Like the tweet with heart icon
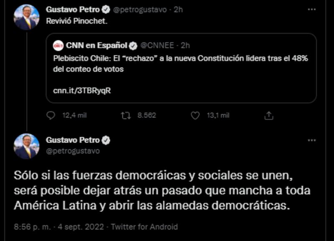 click(195, 115)
